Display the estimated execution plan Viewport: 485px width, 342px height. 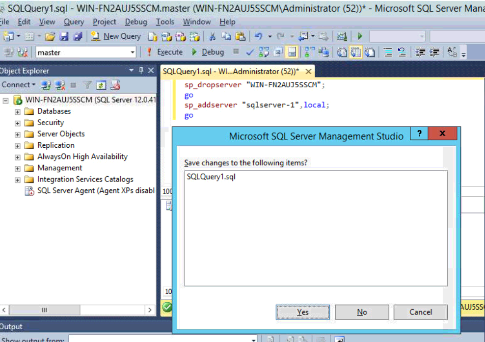pyautogui.click(x=264, y=53)
